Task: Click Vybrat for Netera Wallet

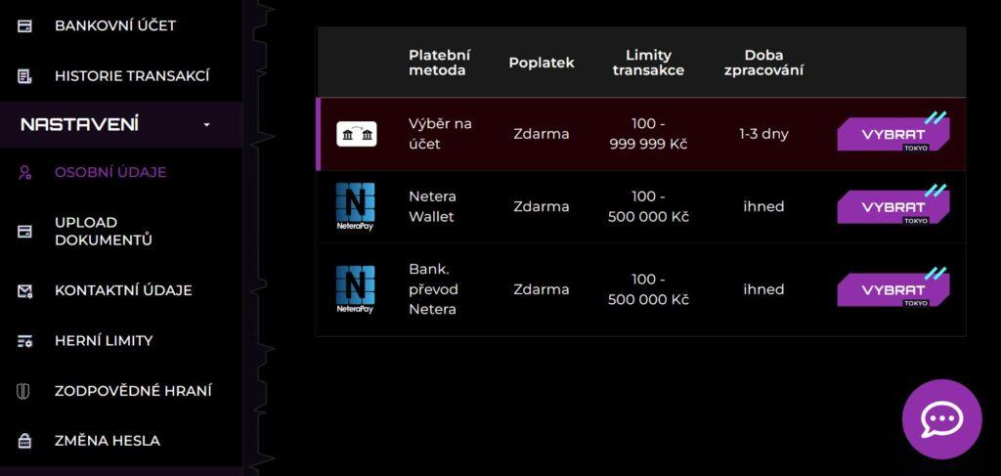Action: (893, 207)
